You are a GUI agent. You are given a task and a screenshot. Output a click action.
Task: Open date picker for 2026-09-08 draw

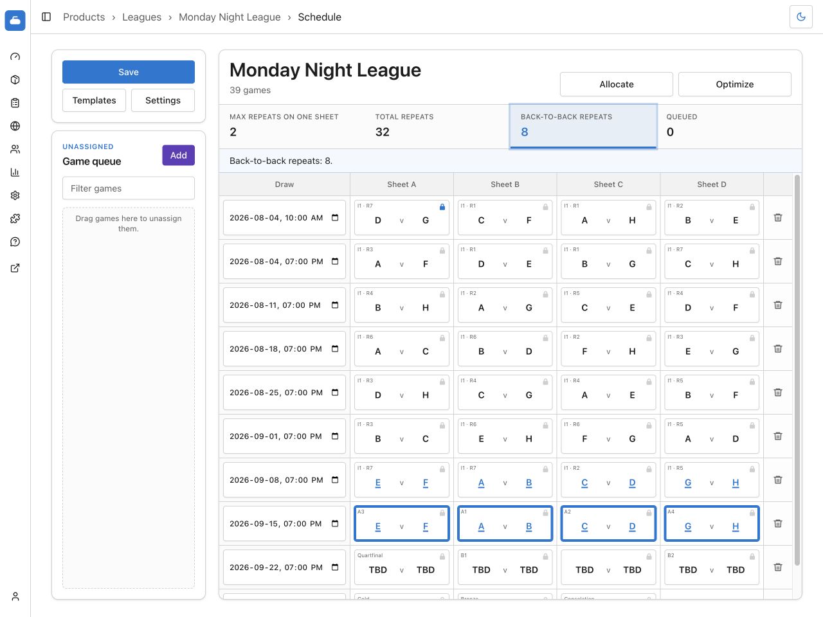click(335, 480)
